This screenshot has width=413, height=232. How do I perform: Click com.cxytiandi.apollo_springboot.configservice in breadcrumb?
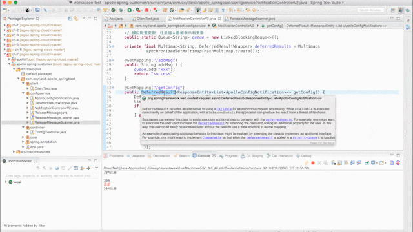click(x=170, y=26)
